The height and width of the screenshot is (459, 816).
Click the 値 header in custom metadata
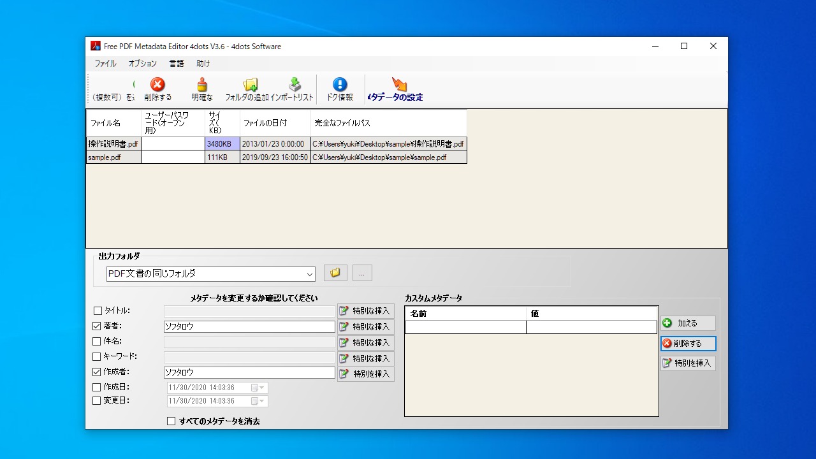pyautogui.click(x=592, y=314)
